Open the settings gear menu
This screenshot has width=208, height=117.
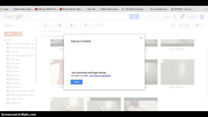(x=198, y=25)
